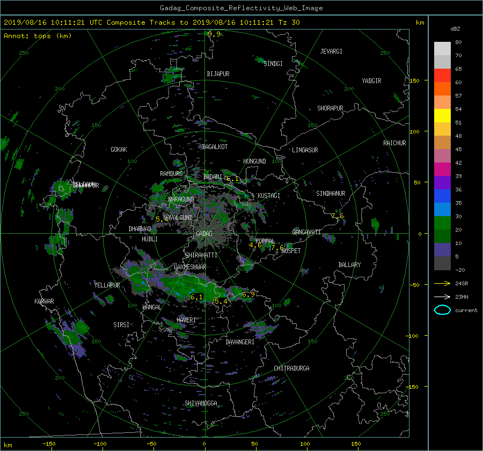Click the NAVALGUND city label
483x451 pixels.
178,217
